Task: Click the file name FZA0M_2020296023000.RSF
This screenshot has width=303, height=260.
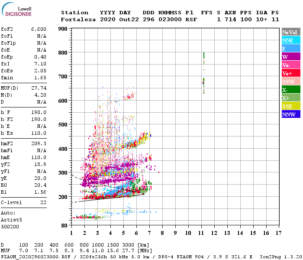Action: [35, 257]
